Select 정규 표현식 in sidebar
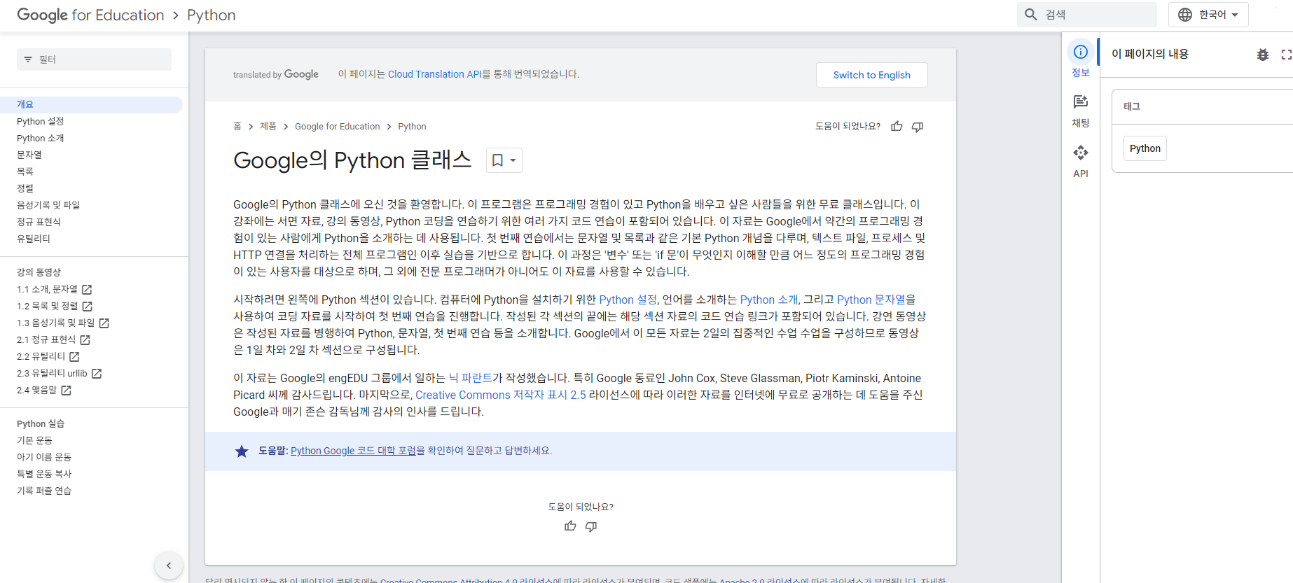The height and width of the screenshot is (583, 1293). pyautogui.click(x=39, y=223)
